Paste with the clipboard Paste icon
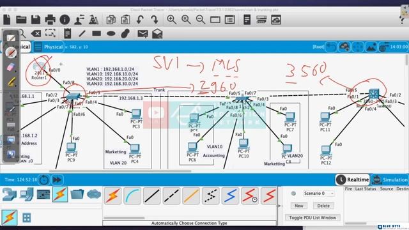 [125, 20]
